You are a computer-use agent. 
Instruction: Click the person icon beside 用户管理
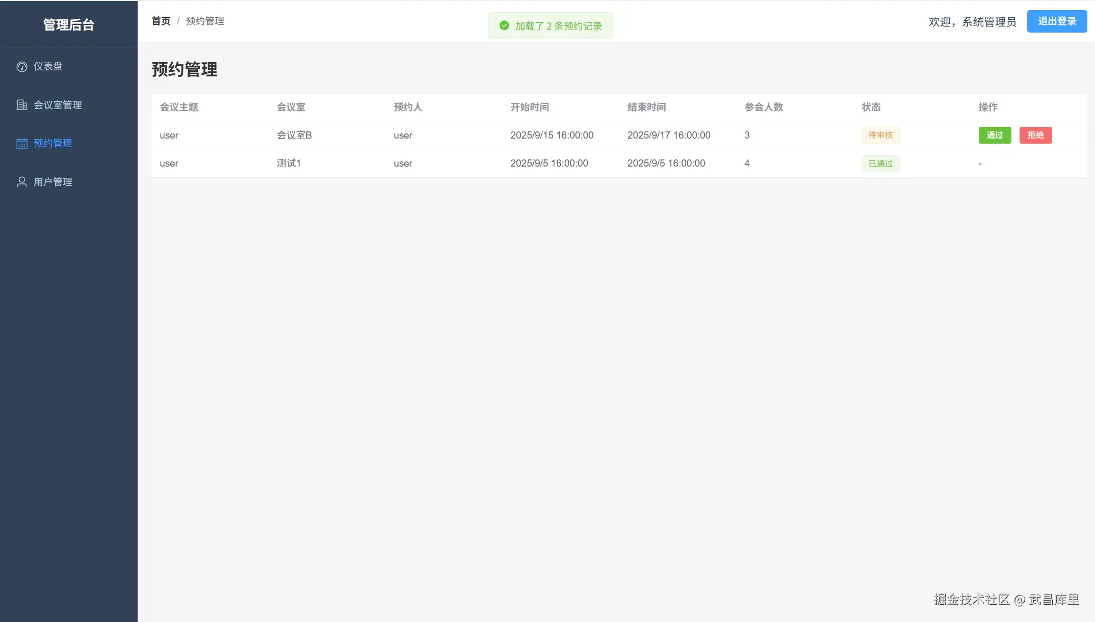22,182
